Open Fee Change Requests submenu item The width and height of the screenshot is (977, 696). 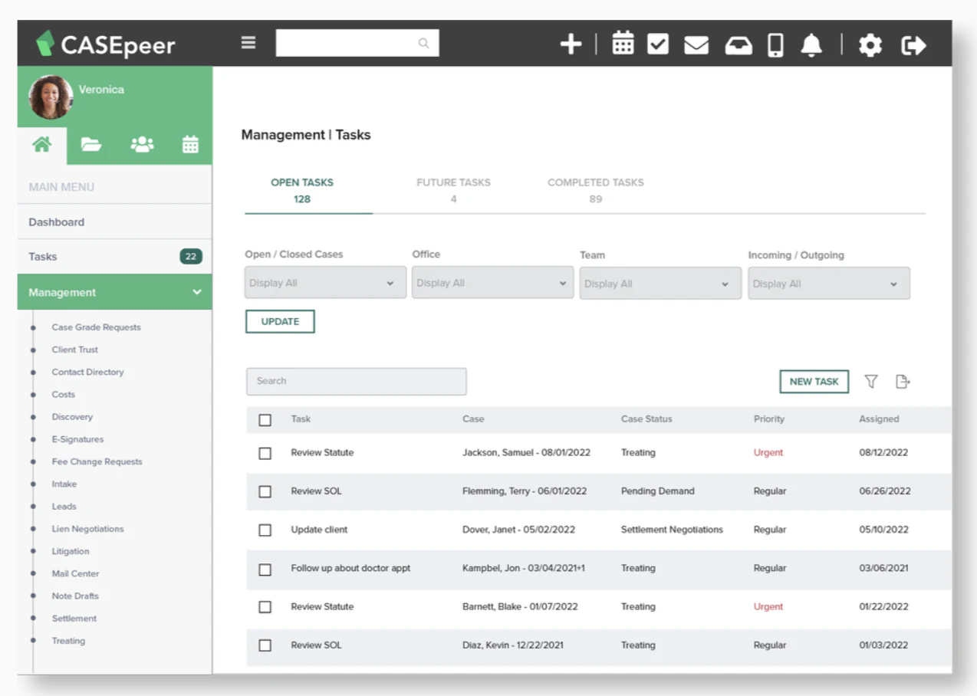[97, 461]
